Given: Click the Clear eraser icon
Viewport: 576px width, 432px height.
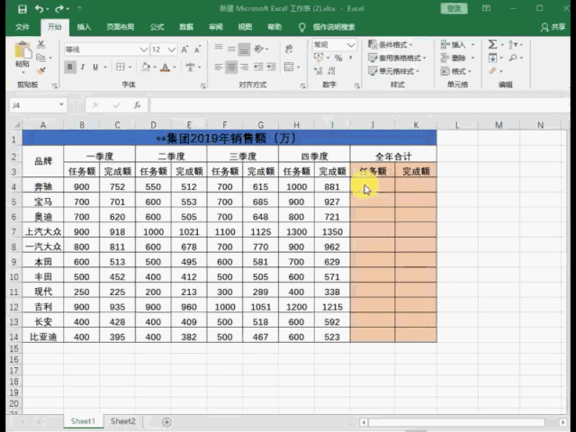Looking at the screenshot, I should (x=492, y=71).
